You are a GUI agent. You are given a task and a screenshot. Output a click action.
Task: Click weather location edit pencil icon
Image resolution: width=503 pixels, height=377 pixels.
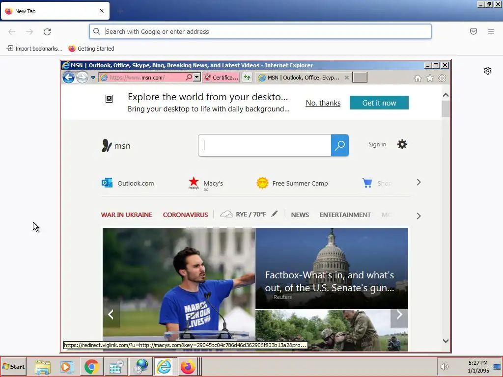click(x=274, y=214)
